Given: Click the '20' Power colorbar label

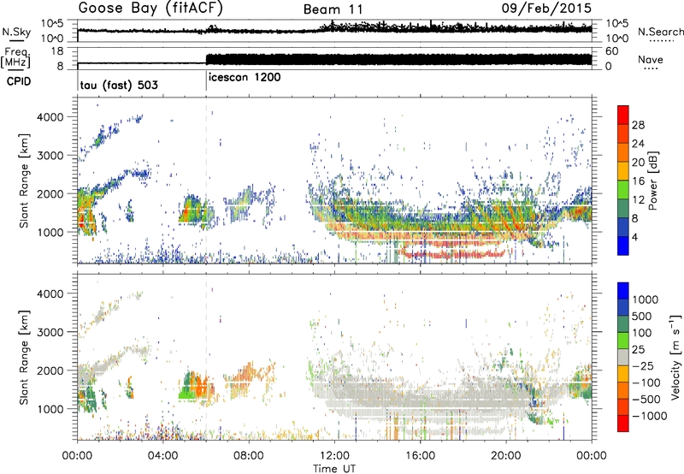Looking at the screenshot, I should pos(638,163).
